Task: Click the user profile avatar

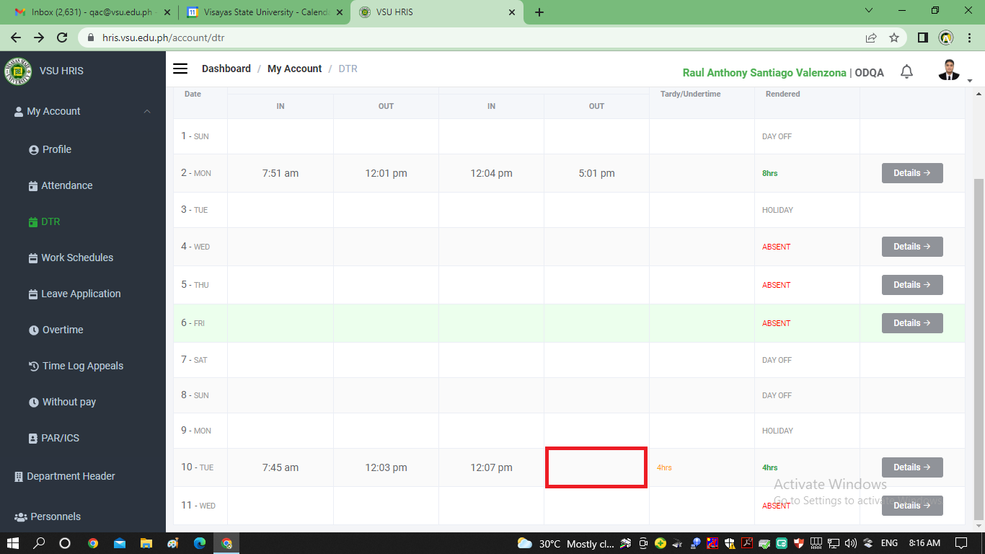Action: (x=948, y=70)
